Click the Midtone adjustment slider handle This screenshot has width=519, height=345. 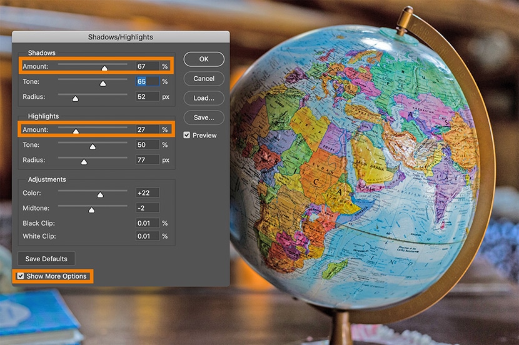click(91, 210)
